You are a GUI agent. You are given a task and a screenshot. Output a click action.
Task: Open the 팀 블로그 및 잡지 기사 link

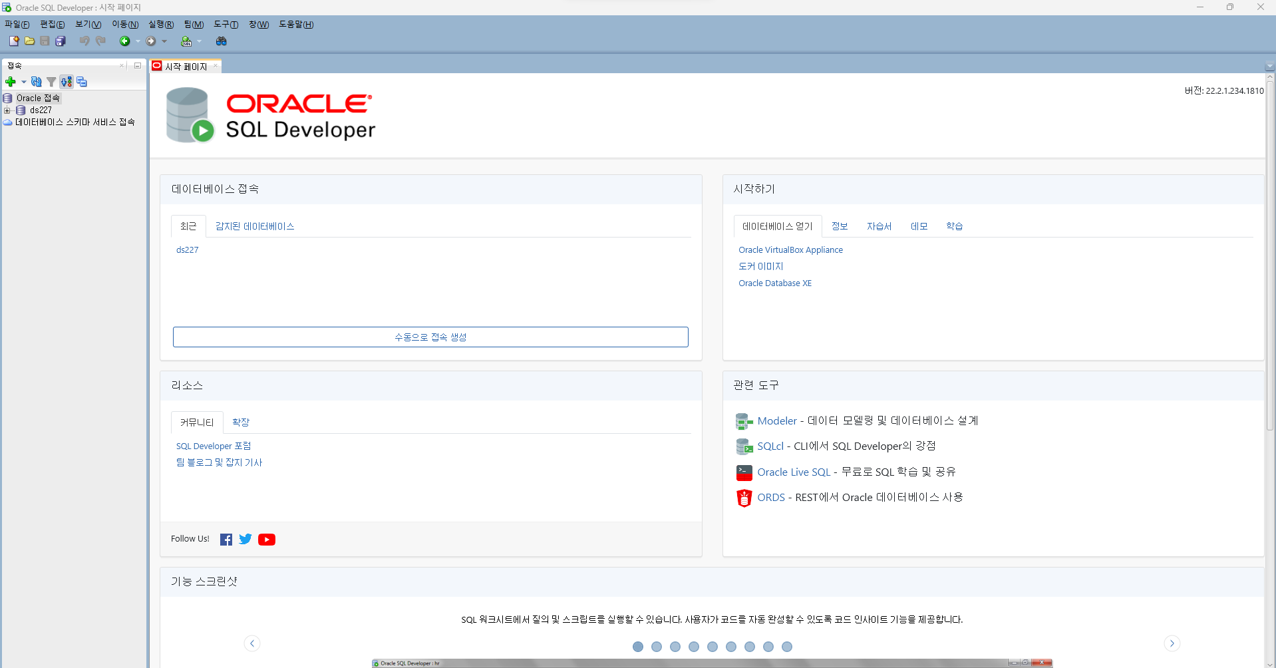219,463
